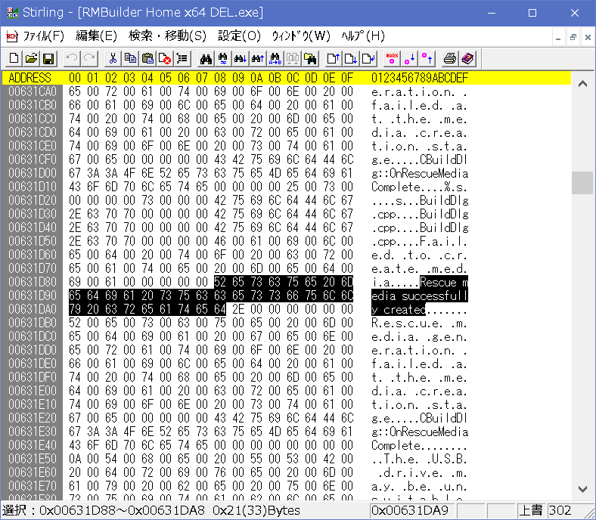The image size is (596, 520).
Task: Open the 検索・移動(S) menu
Action: click(x=168, y=36)
